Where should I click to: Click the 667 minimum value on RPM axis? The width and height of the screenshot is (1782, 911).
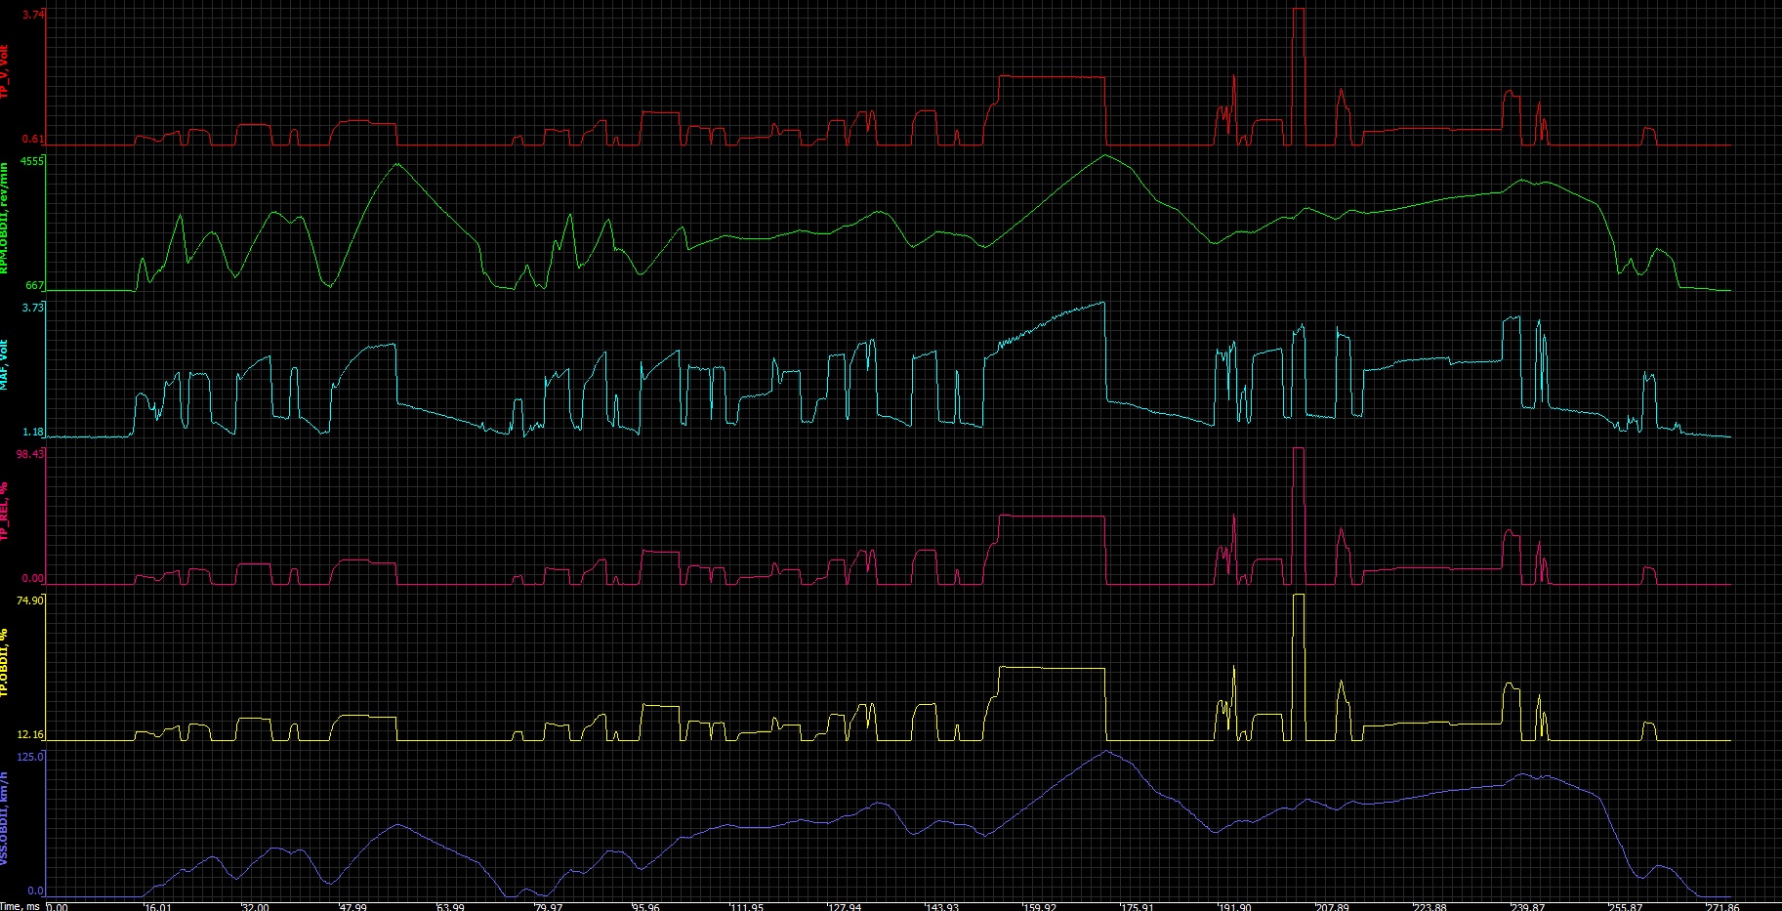(34, 285)
